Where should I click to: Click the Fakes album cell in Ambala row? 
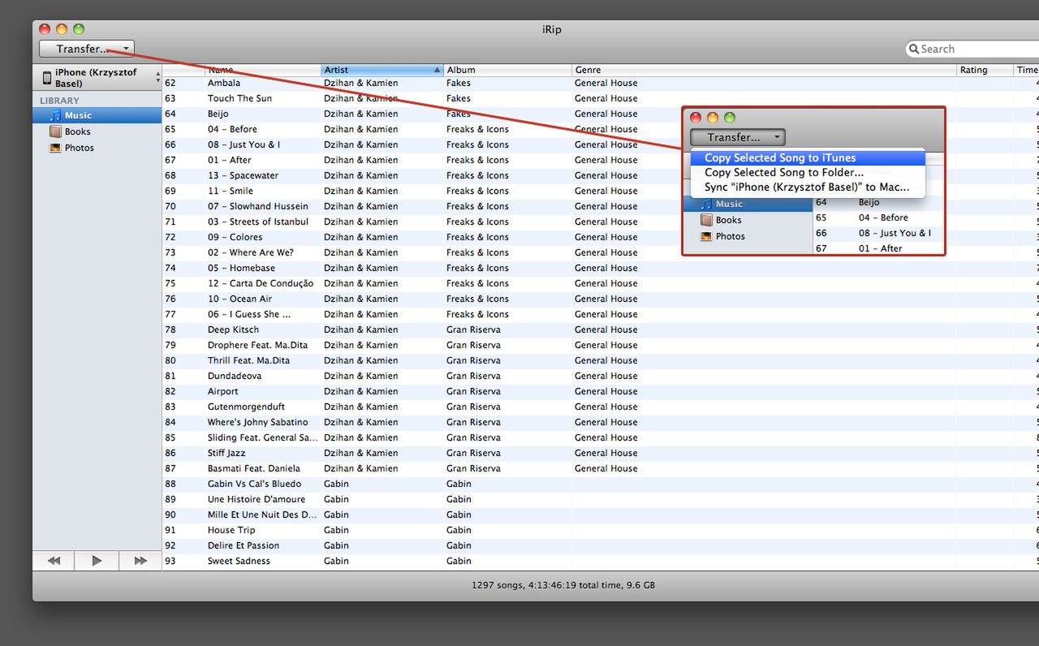(x=458, y=83)
